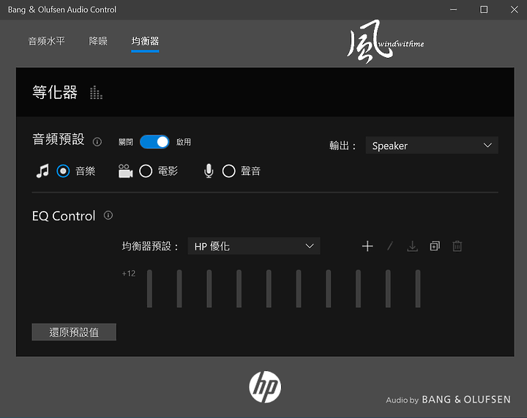
Task: Click the save preset download icon
Action: pyautogui.click(x=412, y=246)
